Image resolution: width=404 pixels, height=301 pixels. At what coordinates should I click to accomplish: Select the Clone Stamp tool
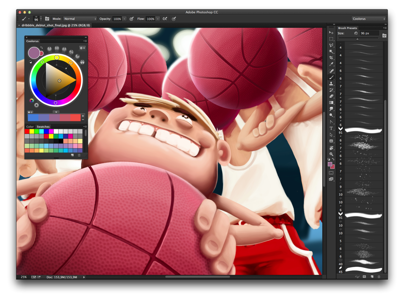331,84
